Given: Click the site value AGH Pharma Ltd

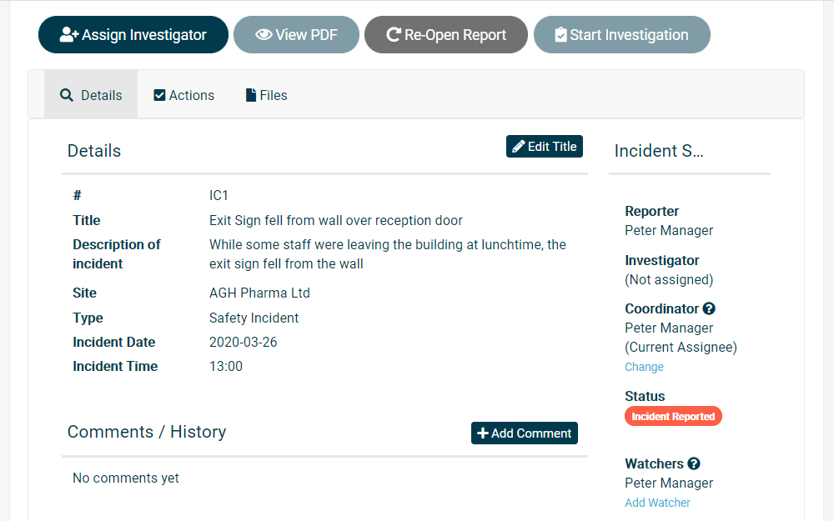Looking at the screenshot, I should coord(259,293).
